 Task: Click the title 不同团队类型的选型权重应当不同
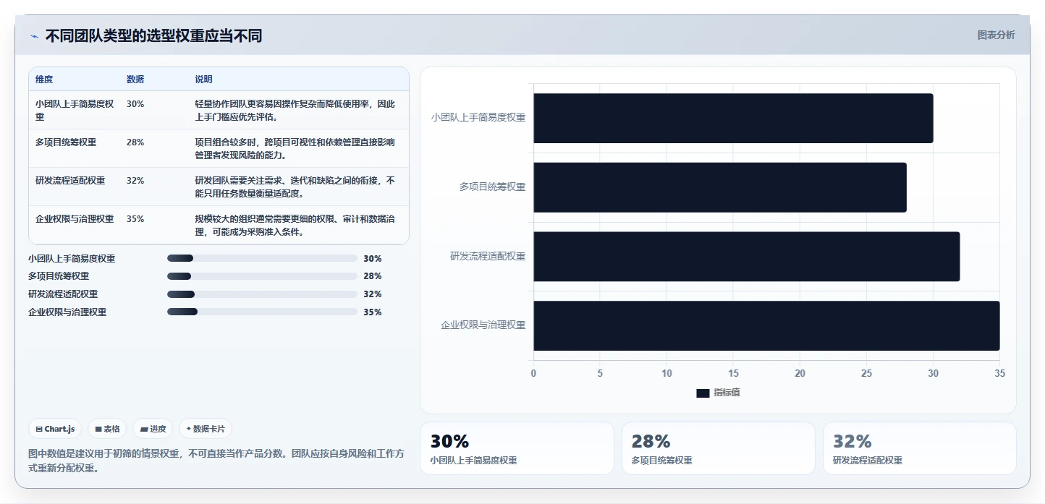pyautogui.click(x=153, y=36)
